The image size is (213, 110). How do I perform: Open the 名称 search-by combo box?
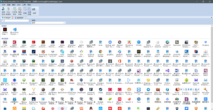[49, 23]
